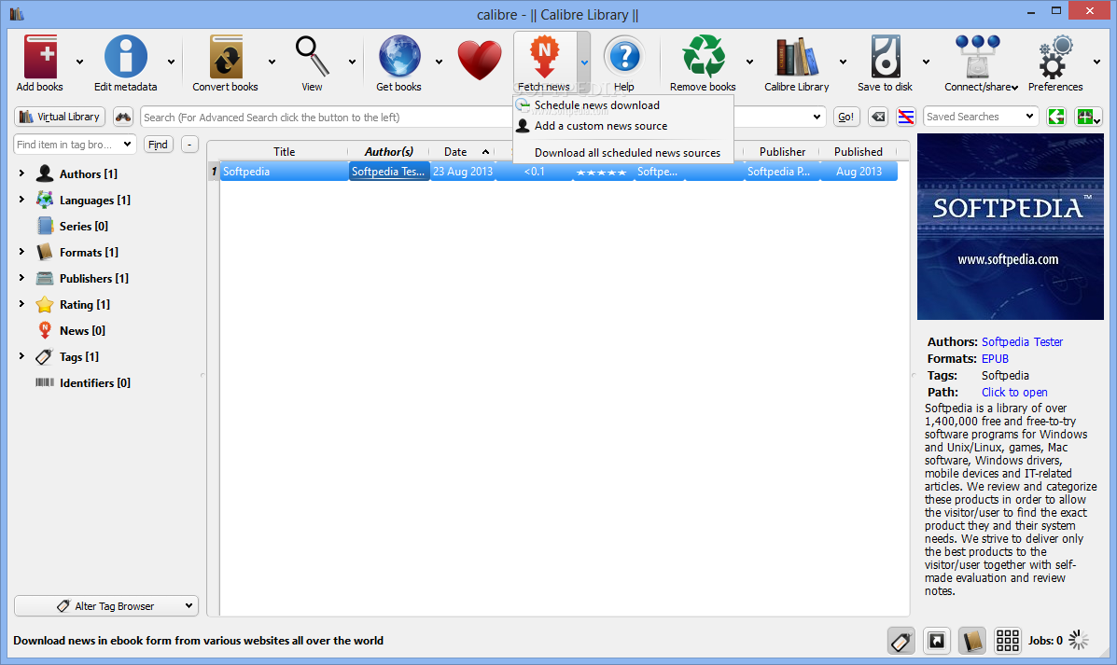Toggle the search highlight flag icon
This screenshot has width=1117, height=665.
tap(905, 117)
